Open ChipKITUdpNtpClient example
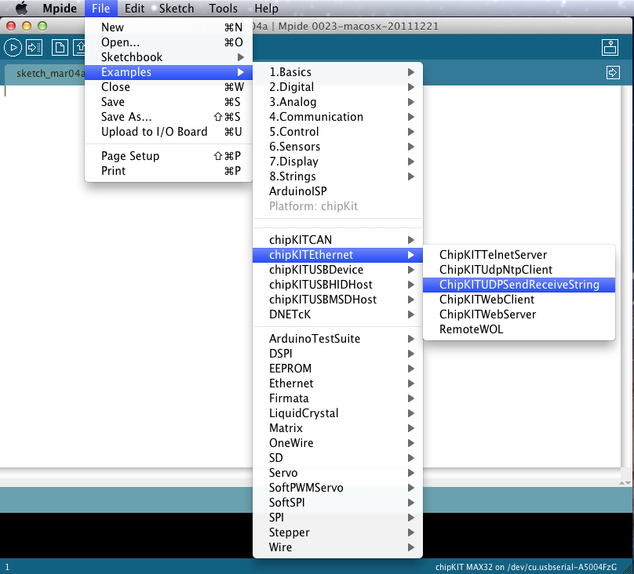This screenshot has height=574, width=634. [519, 270]
